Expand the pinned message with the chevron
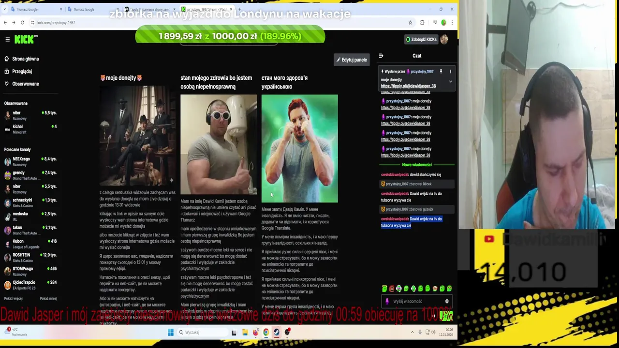 pos(450,81)
